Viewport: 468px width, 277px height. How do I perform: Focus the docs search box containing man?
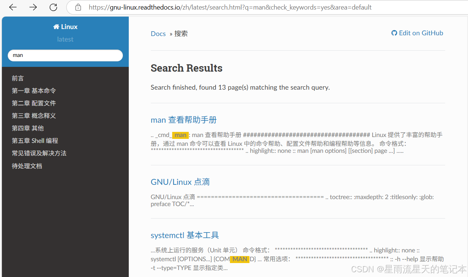[65, 55]
